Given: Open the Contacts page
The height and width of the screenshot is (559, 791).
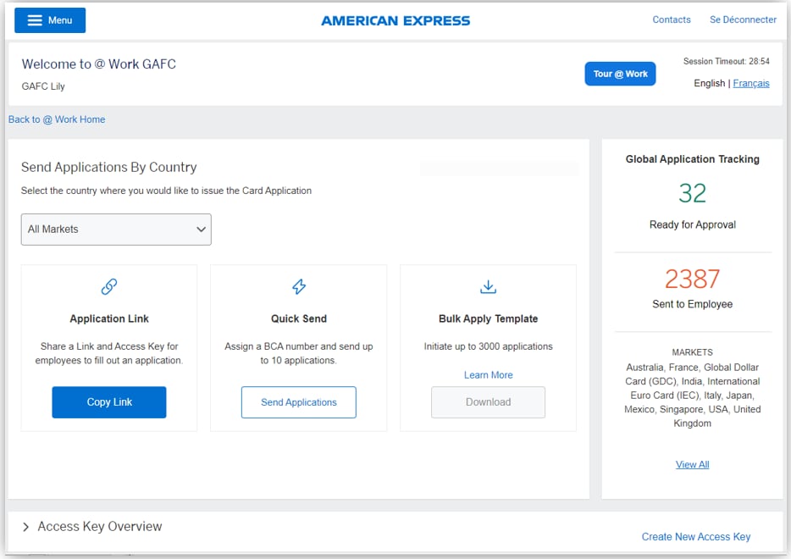Looking at the screenshot, I should pyautogui.click(x=671, y=19).
